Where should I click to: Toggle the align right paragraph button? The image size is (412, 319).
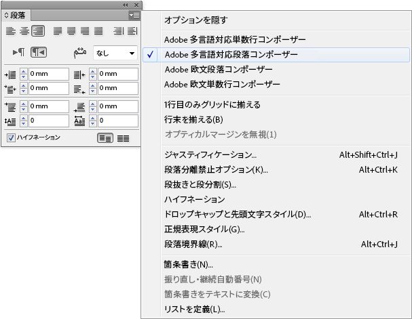[x=38, y=31]
